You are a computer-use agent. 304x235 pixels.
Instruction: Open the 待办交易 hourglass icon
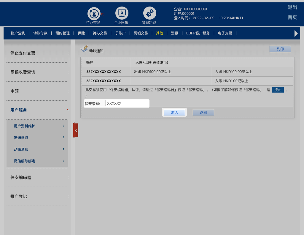click(x=94, y=14)
